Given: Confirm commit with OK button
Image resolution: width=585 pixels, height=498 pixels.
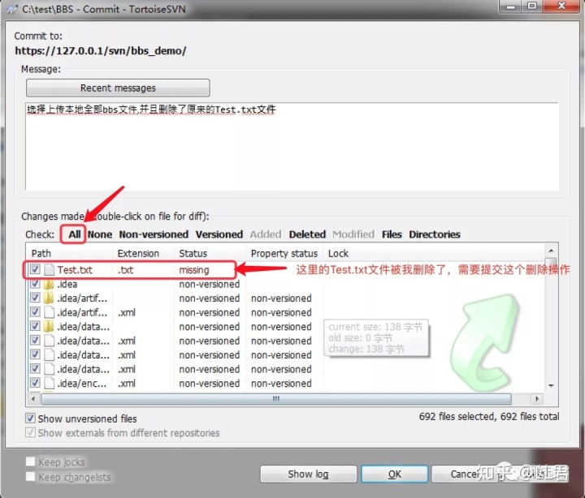Looking at the screenshot, I should click(x=394, y=474).
